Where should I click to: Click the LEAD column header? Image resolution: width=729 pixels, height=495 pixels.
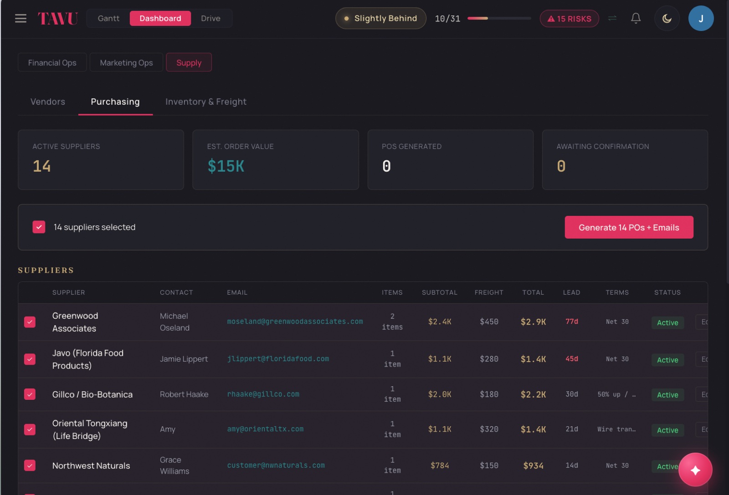pyautogui.click(x=571, y=292)
